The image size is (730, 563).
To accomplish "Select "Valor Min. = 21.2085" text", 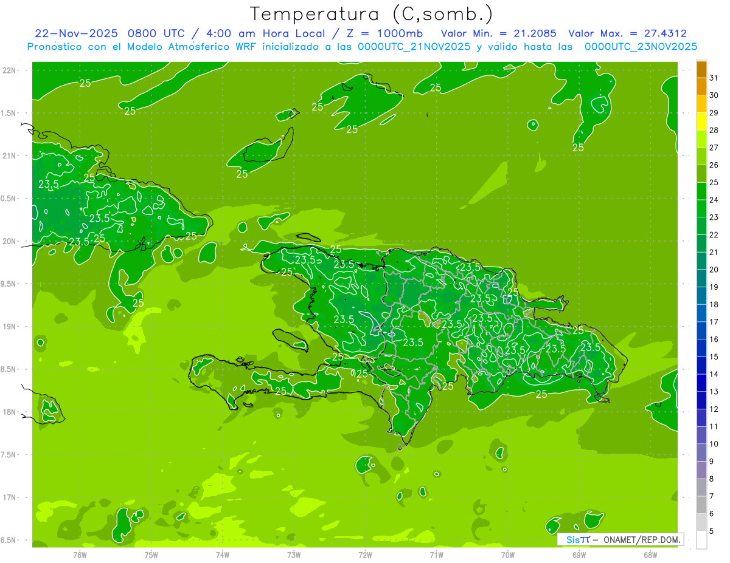I will pos(498,34).
